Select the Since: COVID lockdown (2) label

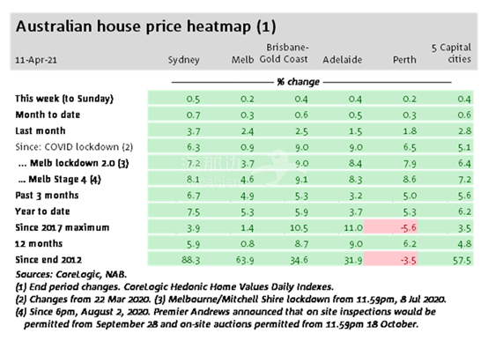[x=74, y=147]
